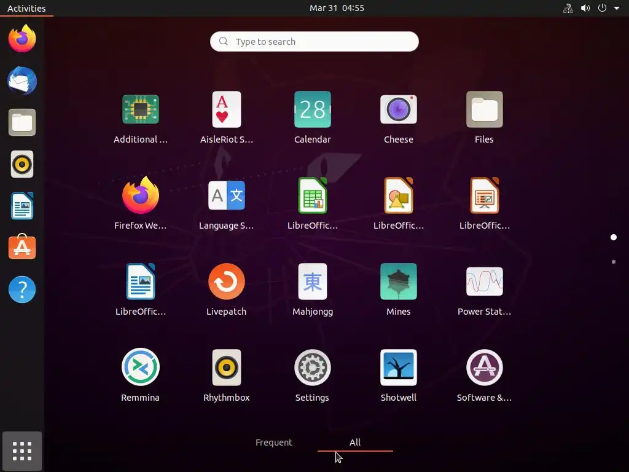Click the power icon in top bar

(x=602, y=7)
